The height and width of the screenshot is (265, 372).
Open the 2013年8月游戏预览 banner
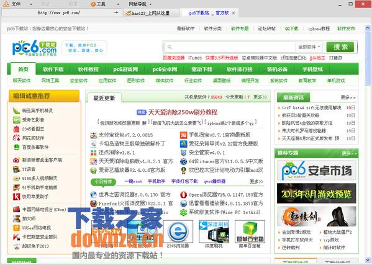[317, 194]
